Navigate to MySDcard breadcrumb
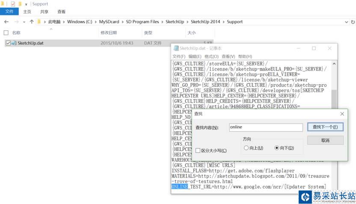Screen dimensions: 356x204 [x=109, y=22]
